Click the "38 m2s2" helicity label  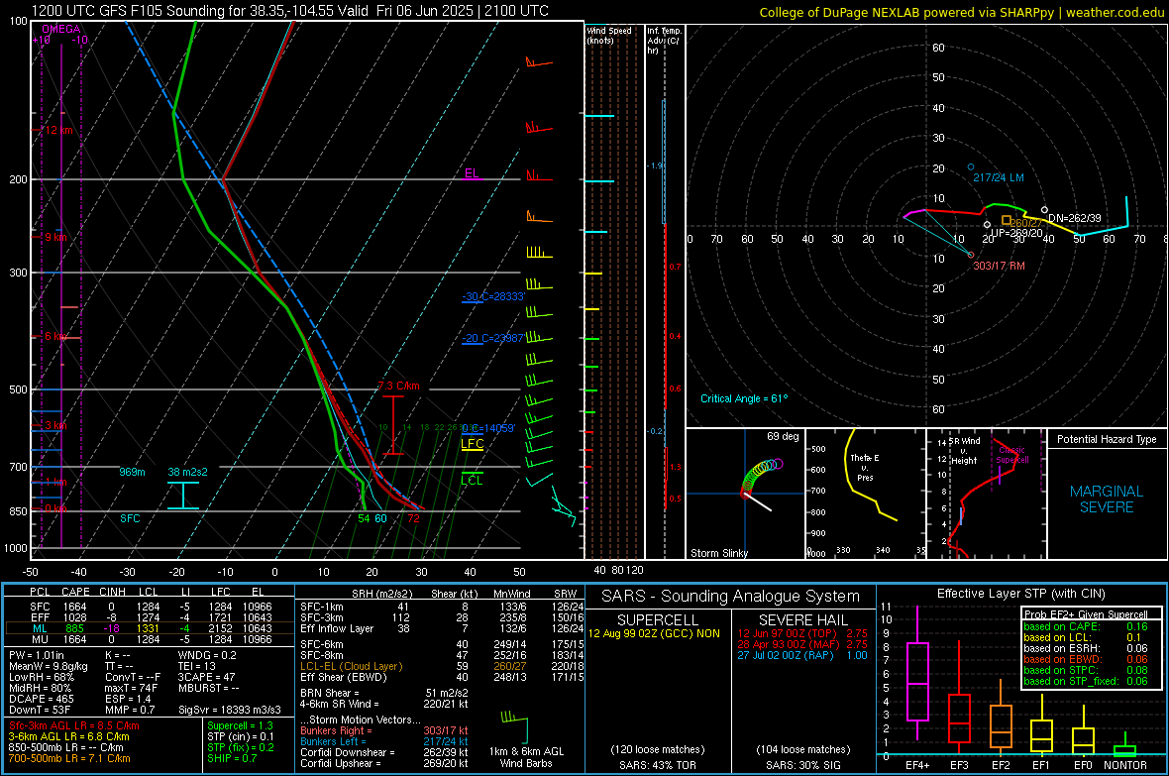pos(188,472)
